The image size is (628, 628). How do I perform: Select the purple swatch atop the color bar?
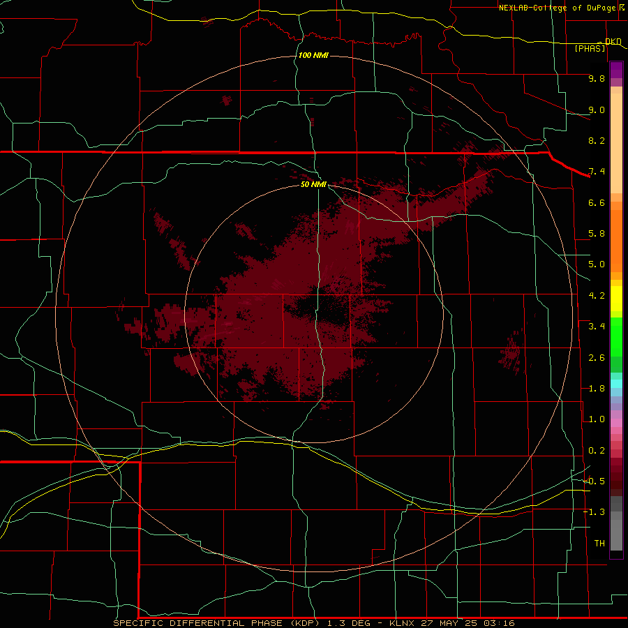pyautogui.click(x=616, y=70)
